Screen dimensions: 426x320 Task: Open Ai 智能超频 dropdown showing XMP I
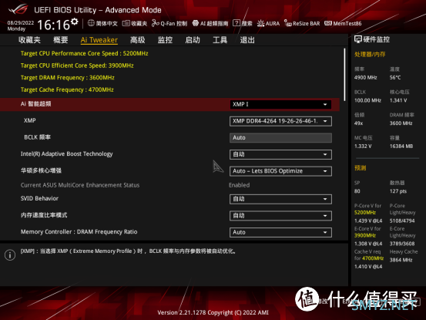[x=280, y=104]
